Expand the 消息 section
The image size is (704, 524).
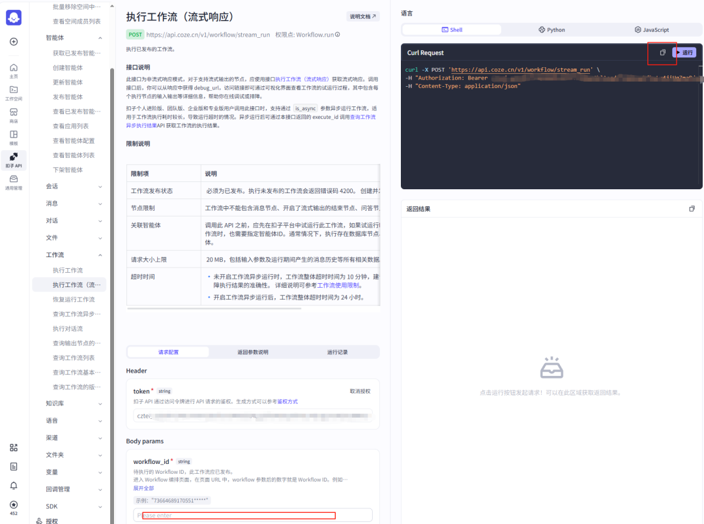click(100, 204)
